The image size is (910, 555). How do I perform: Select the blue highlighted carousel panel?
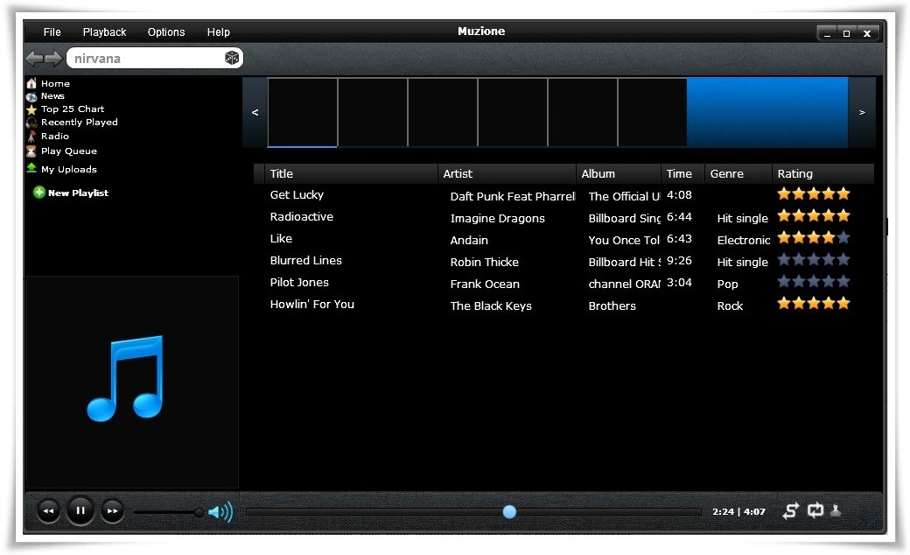click(767, 113)
